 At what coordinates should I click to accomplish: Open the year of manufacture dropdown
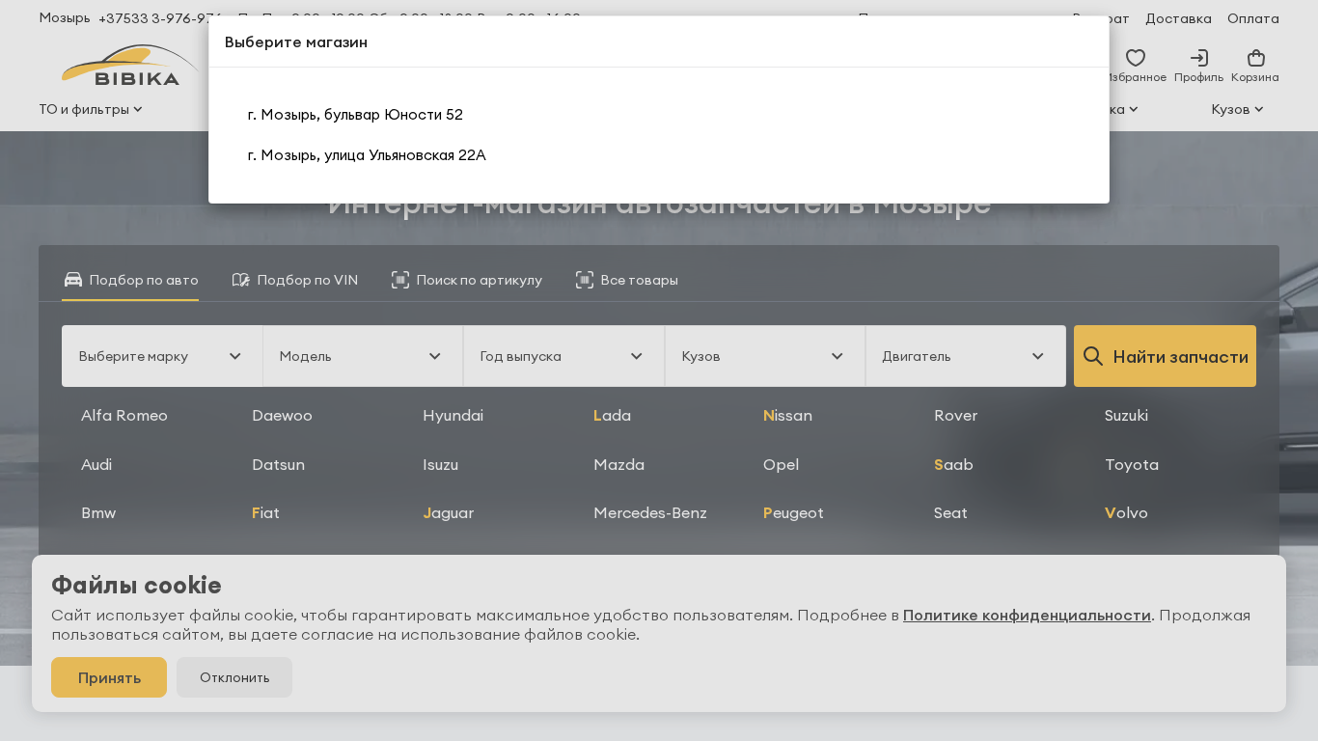(x=563, y=356)
